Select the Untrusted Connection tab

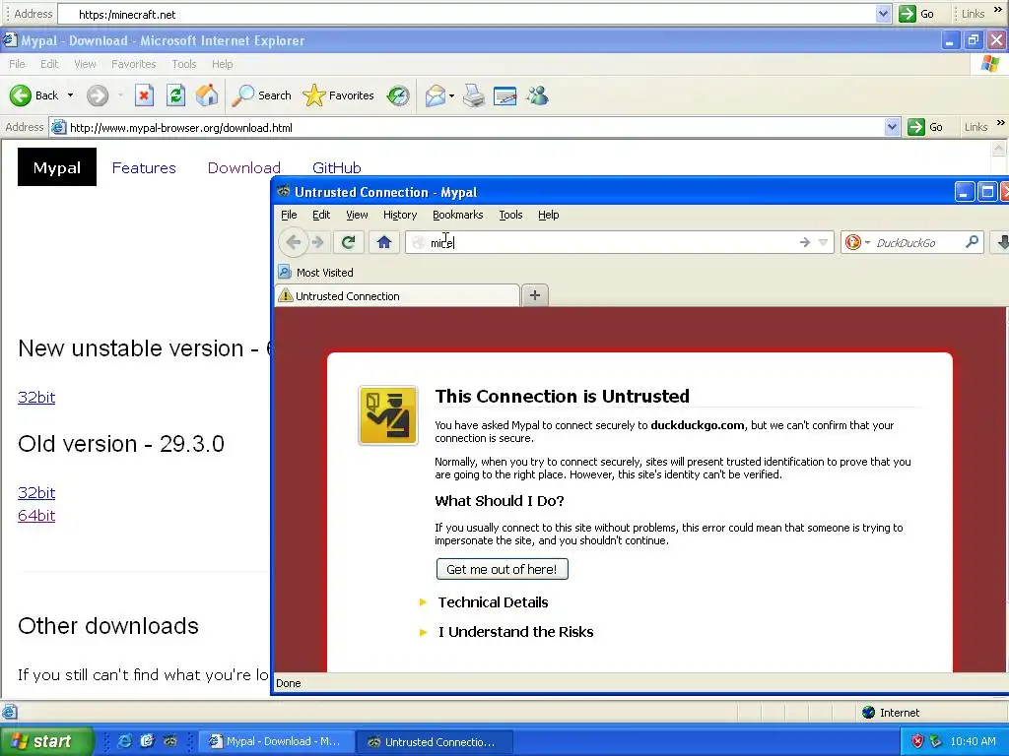pyautogui.click(x=397, y=295)
